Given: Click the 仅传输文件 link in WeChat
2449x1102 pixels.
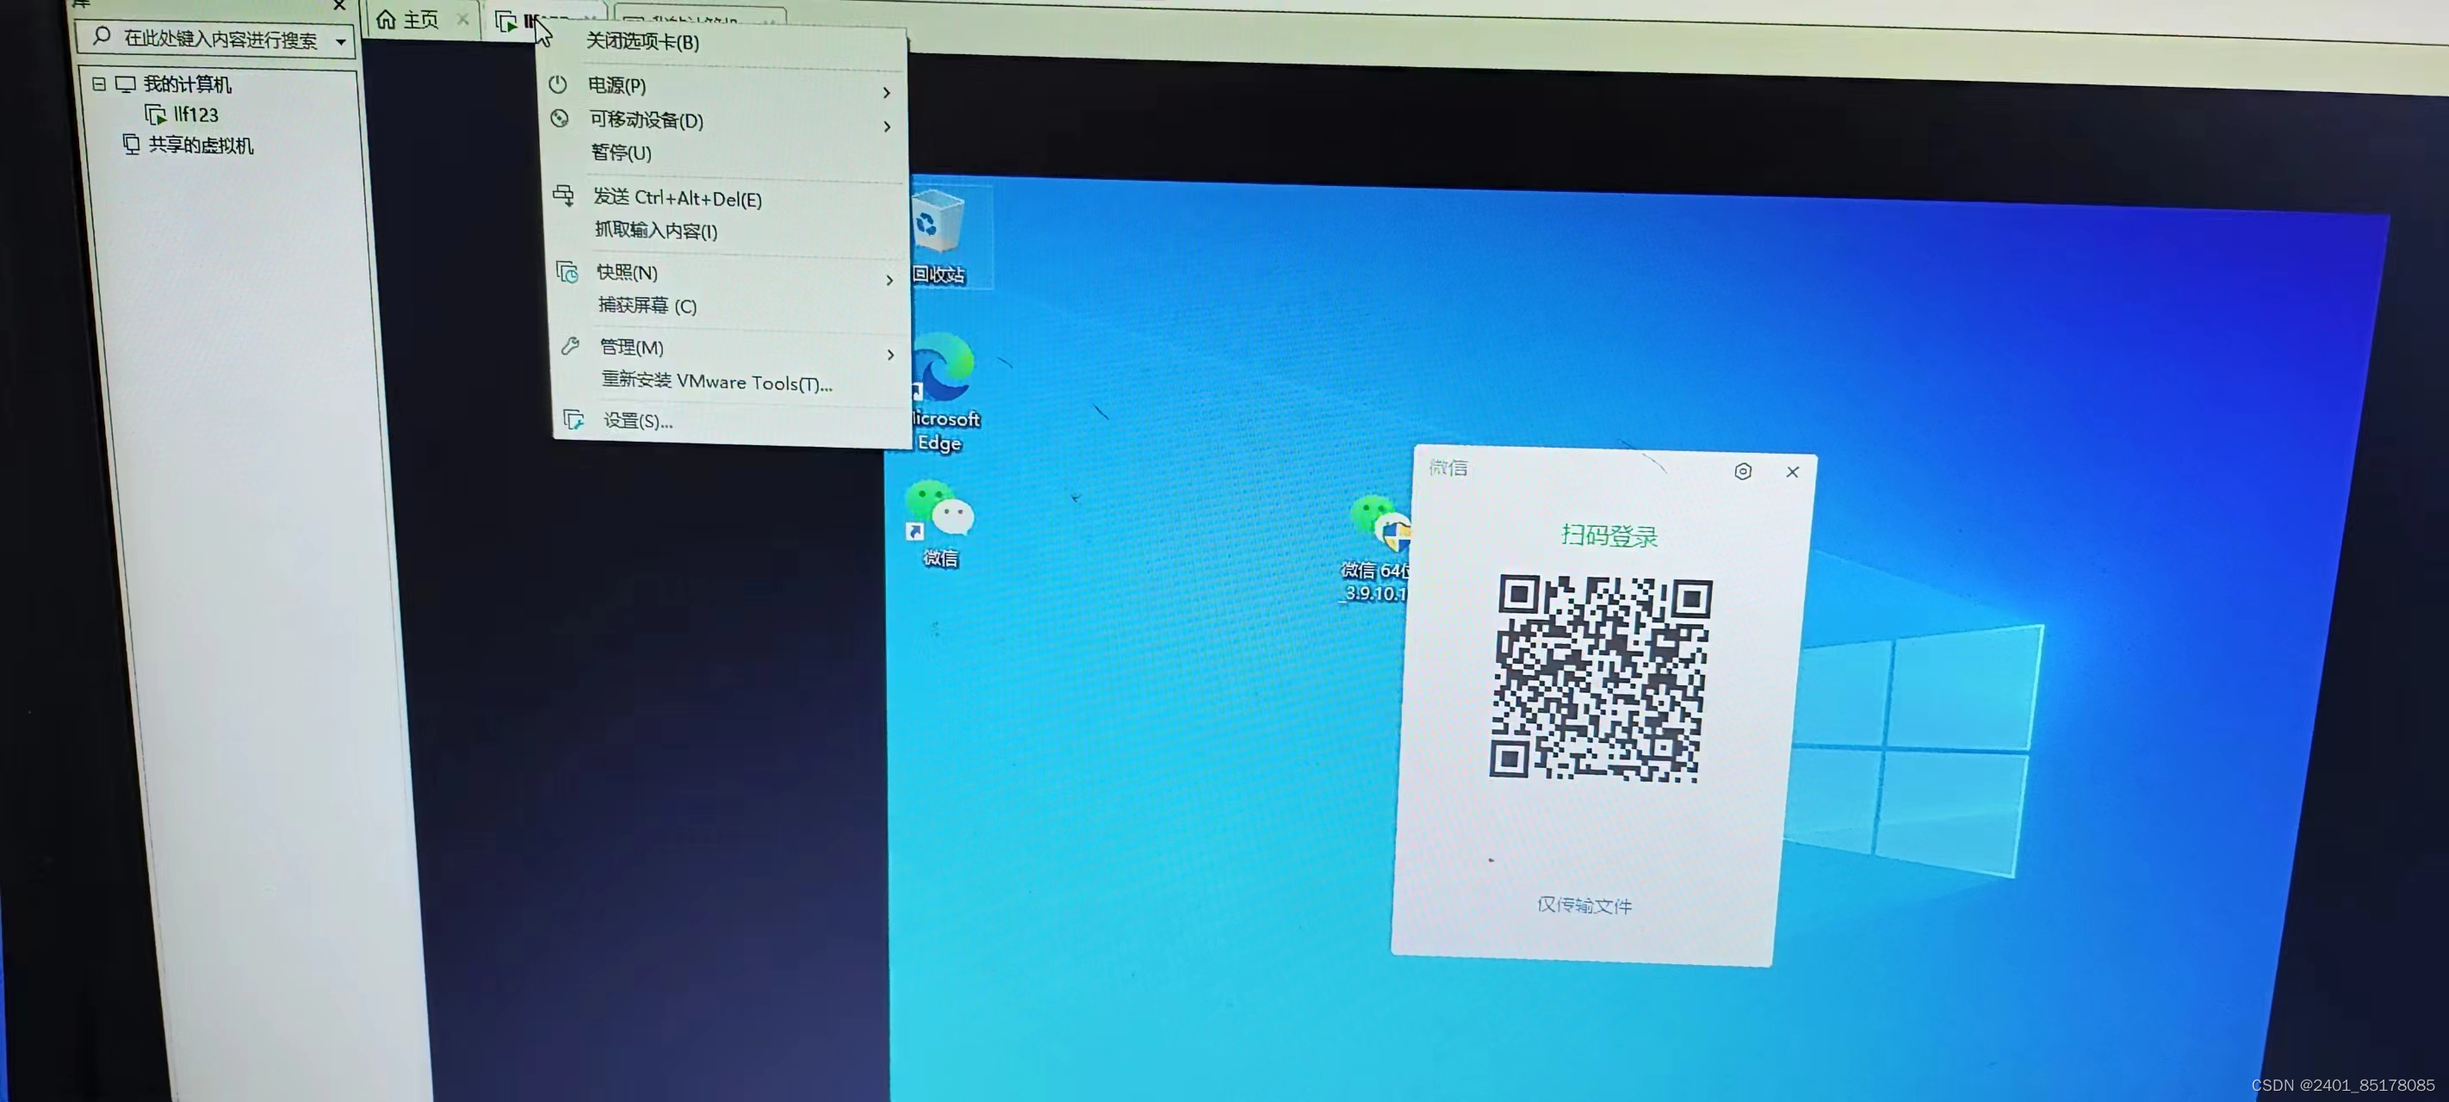Looking at the screenshot, I should click(x=1584, y=905).
